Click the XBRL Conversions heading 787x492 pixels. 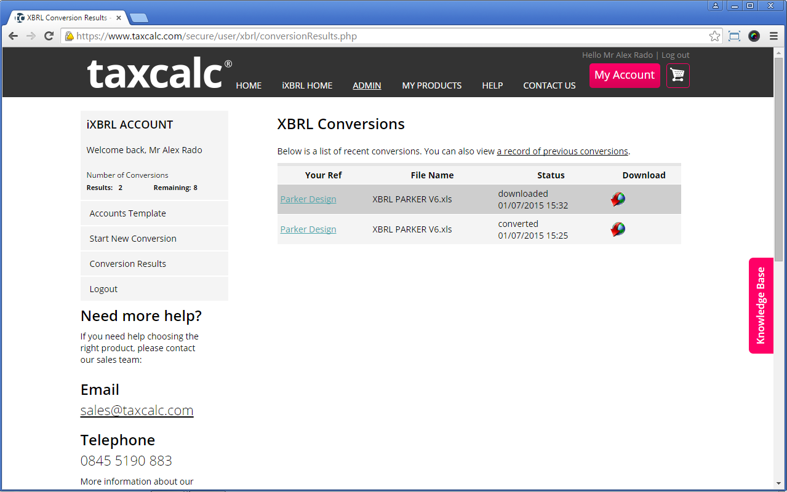coord(341,124)
